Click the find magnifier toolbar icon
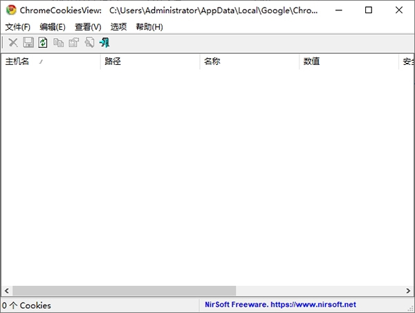The image size is (415, 313). (89, 42)
